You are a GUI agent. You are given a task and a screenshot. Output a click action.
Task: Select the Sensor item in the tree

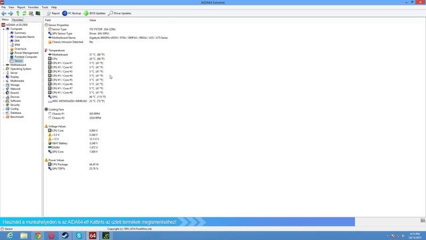point(17,61)
